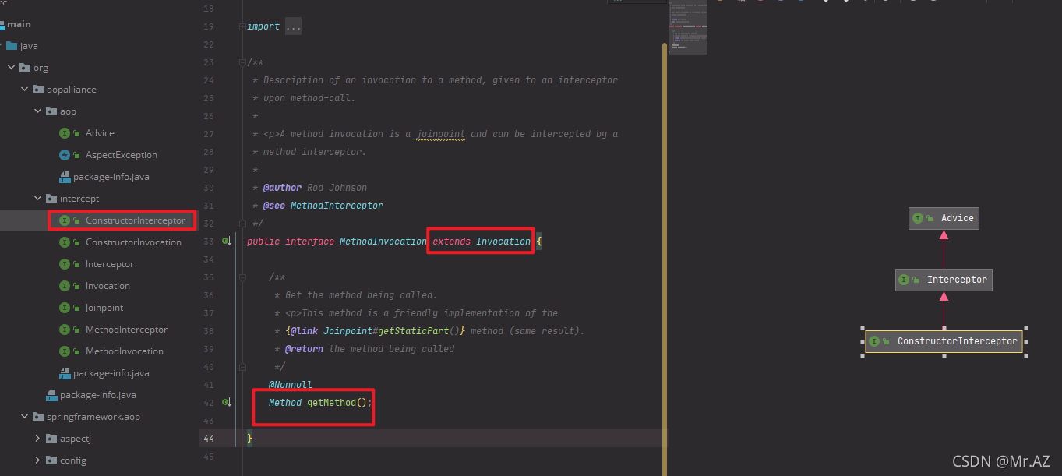Click the folder icon of intercept package

pos(51,199)
